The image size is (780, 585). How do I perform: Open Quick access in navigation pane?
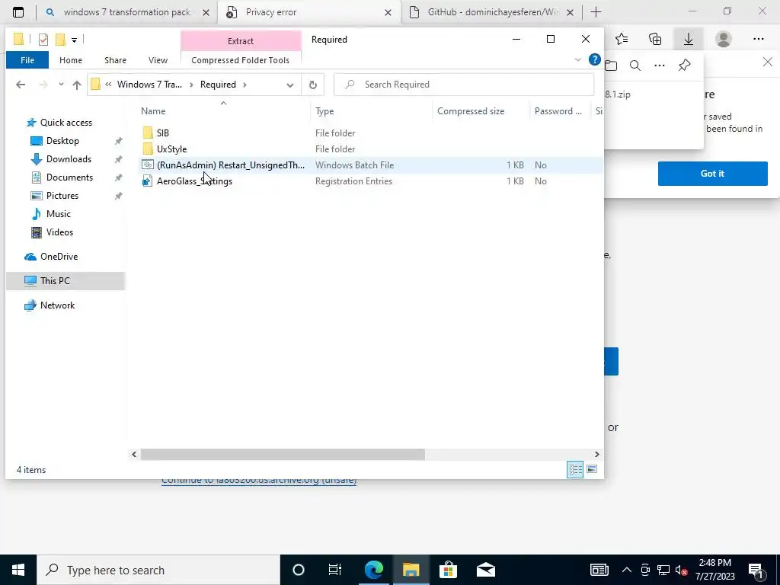(66, 123)
